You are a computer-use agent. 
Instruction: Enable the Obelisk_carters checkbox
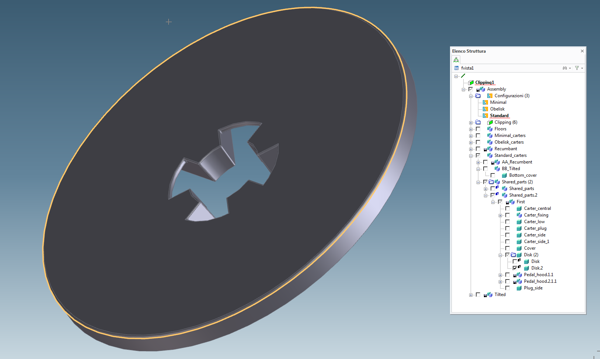(x=478, y=142)
